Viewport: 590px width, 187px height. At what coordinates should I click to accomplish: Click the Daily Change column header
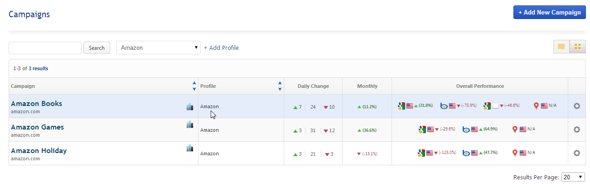(313, 86)
